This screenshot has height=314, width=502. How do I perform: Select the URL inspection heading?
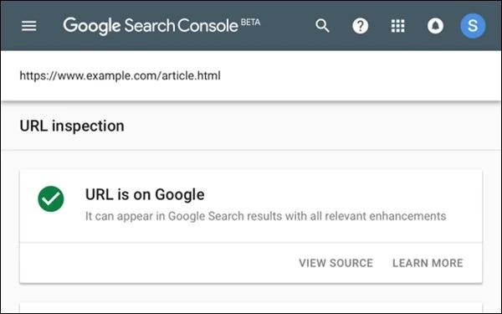[x=72, y=126]
